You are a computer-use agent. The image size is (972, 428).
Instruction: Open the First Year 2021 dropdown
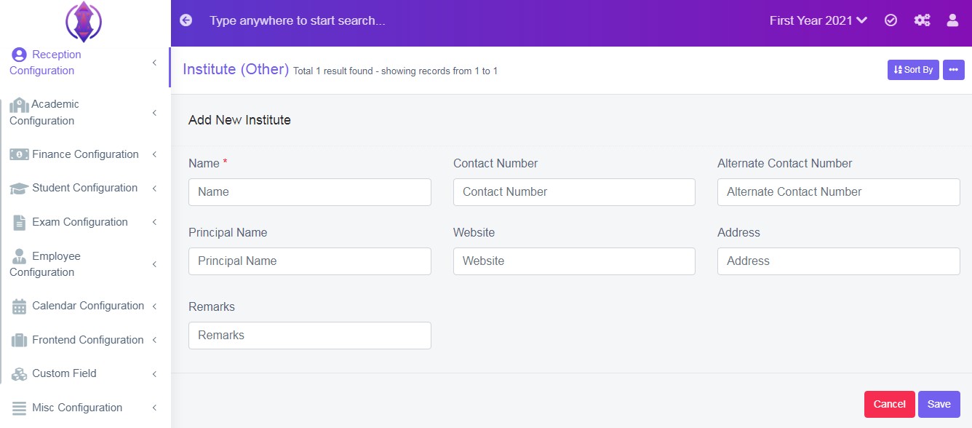point(818,20)
